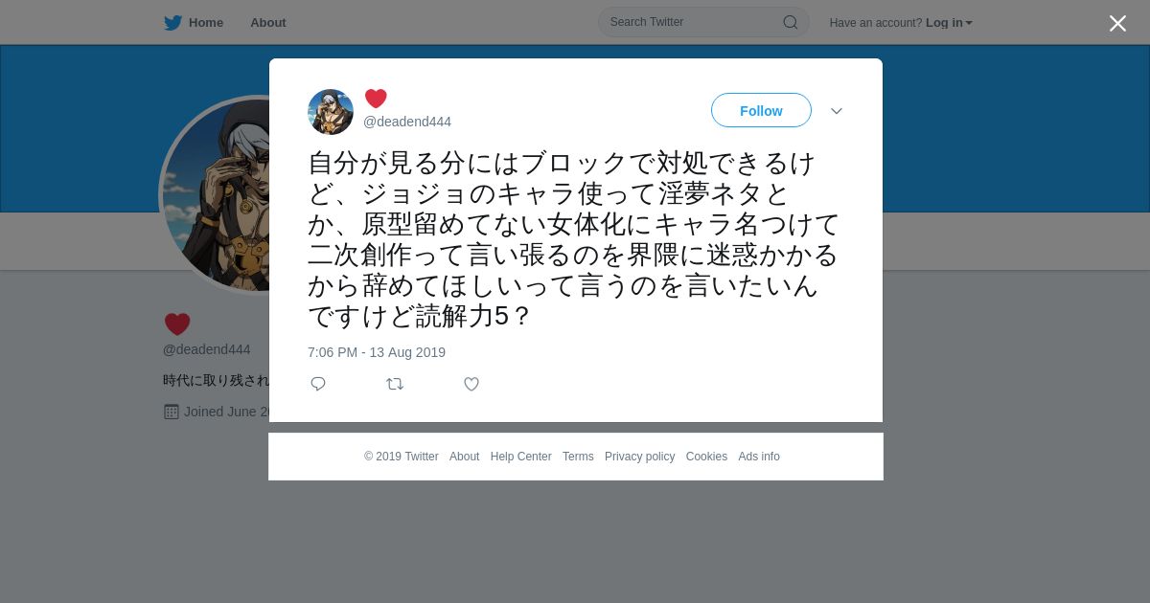Screen dimensions: 1150x603
Task: Click the search magnifier icon
Action: [x=791, y=22]
